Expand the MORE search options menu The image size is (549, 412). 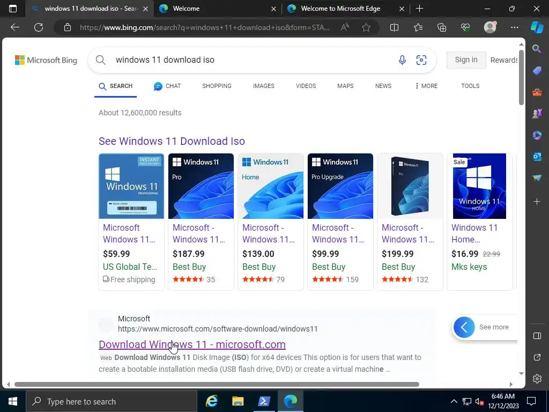426,86
